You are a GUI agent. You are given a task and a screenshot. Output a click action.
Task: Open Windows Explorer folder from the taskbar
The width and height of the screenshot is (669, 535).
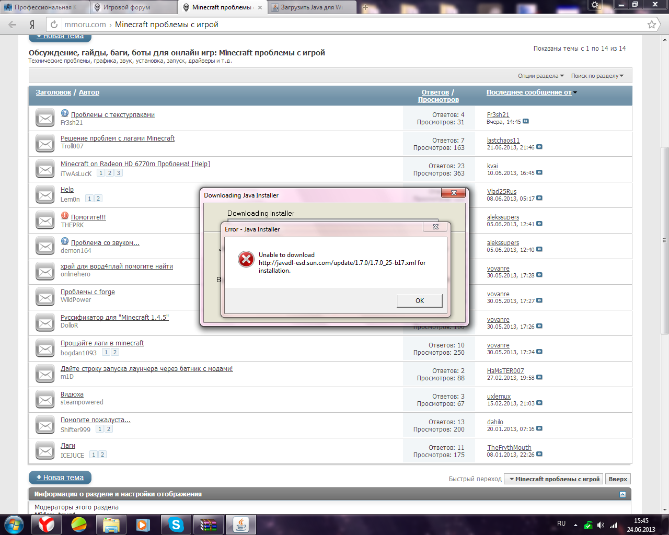(x=111, y=525)
